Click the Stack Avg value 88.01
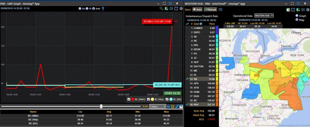This screenshot has width=310, height=127. (x=212, y=115)
